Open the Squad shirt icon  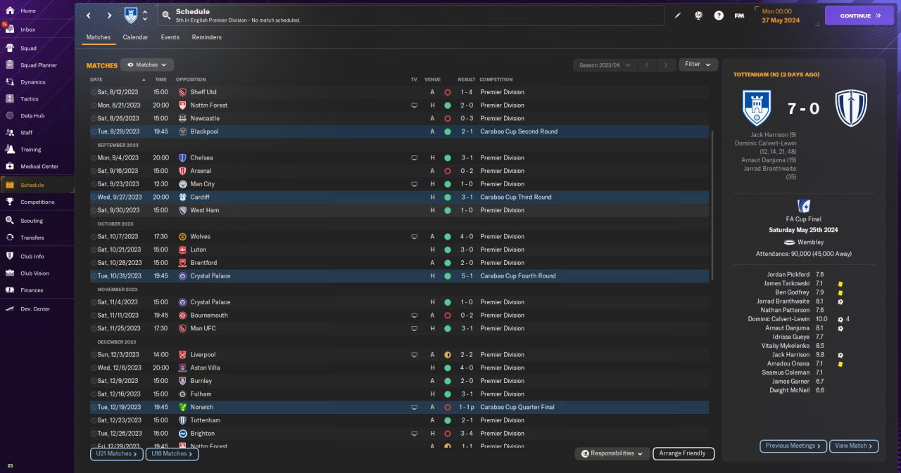10,48
